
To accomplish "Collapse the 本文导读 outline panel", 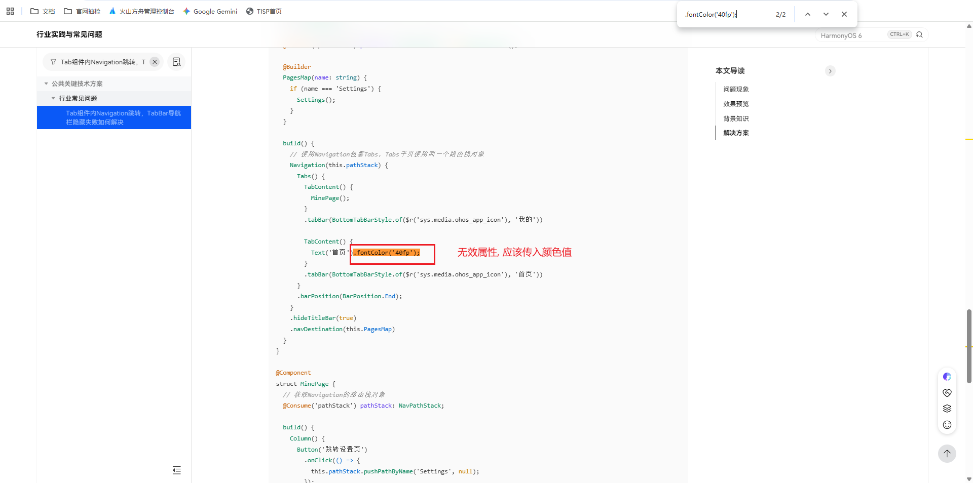I will (x=830, y=71).
